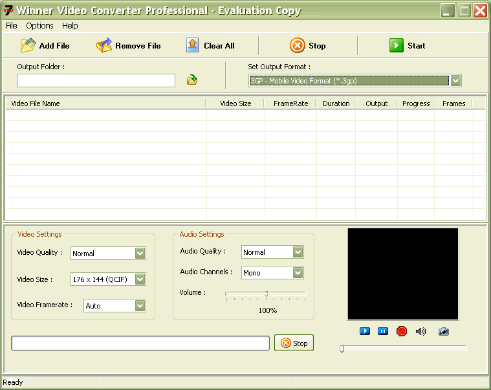Open the Help menu

[x=70, y=26]
